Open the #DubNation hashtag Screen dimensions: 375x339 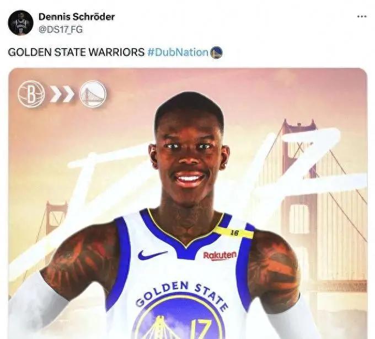tap(178, 52)
